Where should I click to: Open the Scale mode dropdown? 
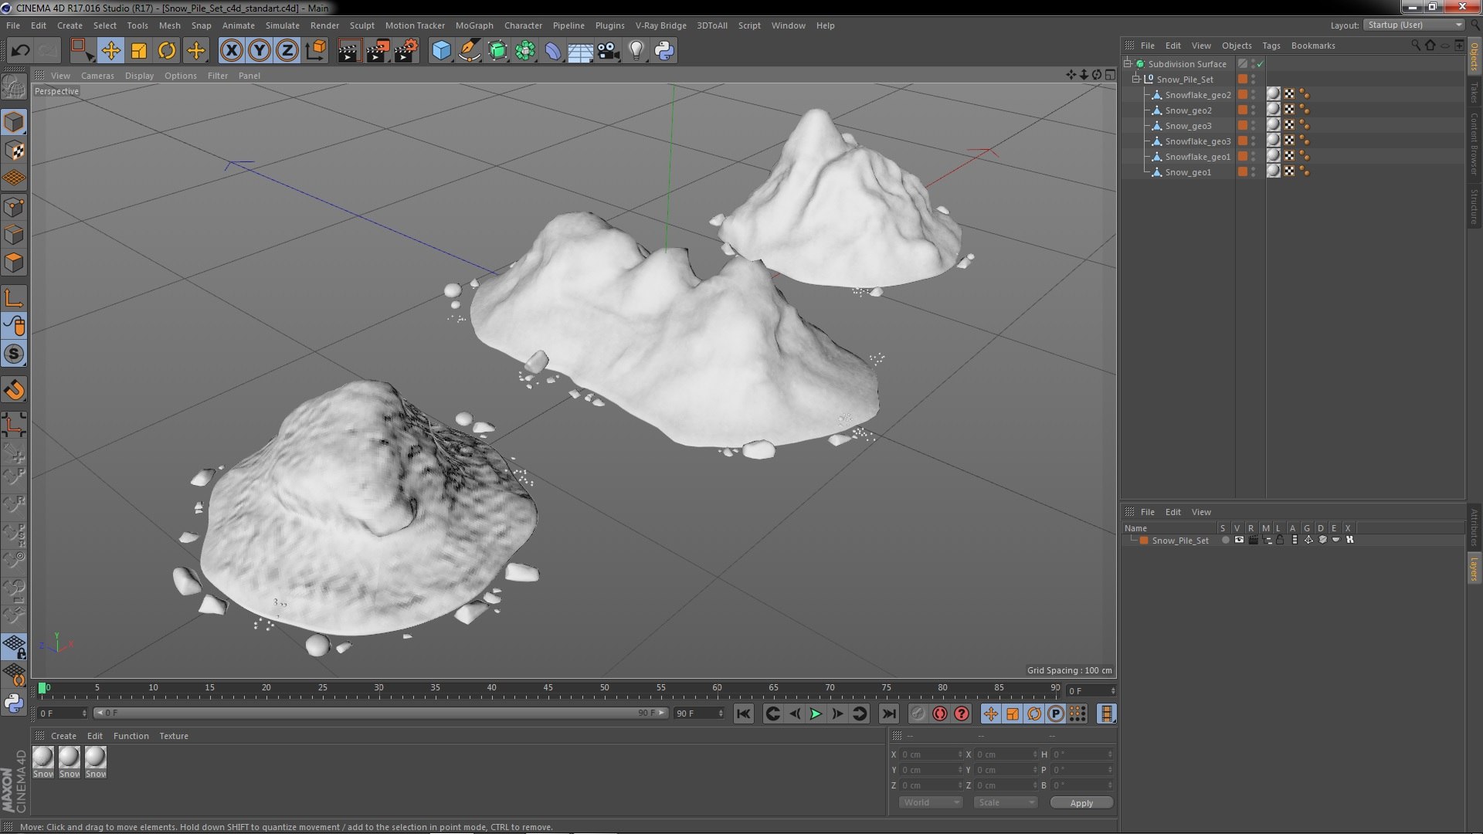tap(1005, 802)
